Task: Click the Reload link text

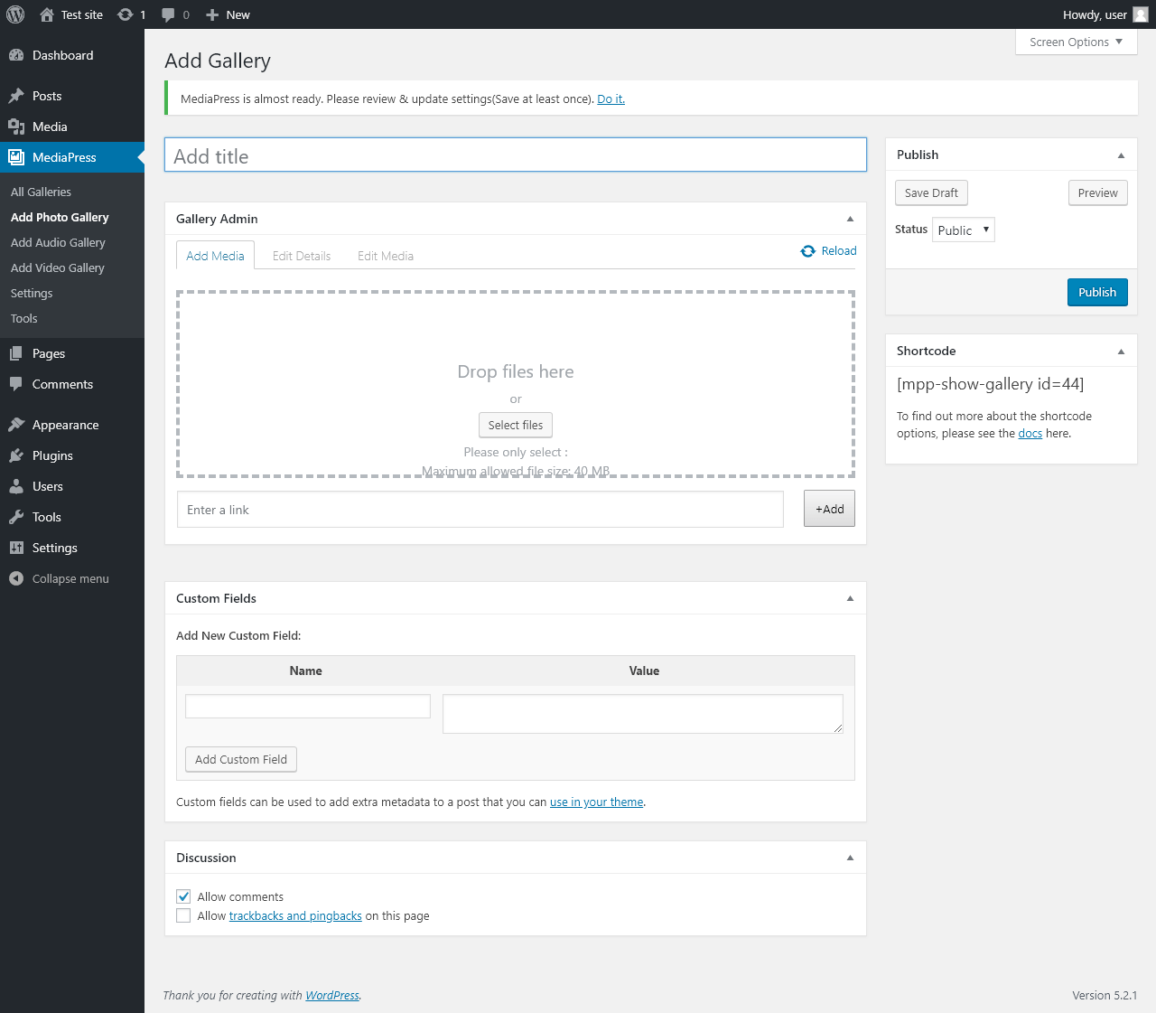Action: (x=839, y=251)
